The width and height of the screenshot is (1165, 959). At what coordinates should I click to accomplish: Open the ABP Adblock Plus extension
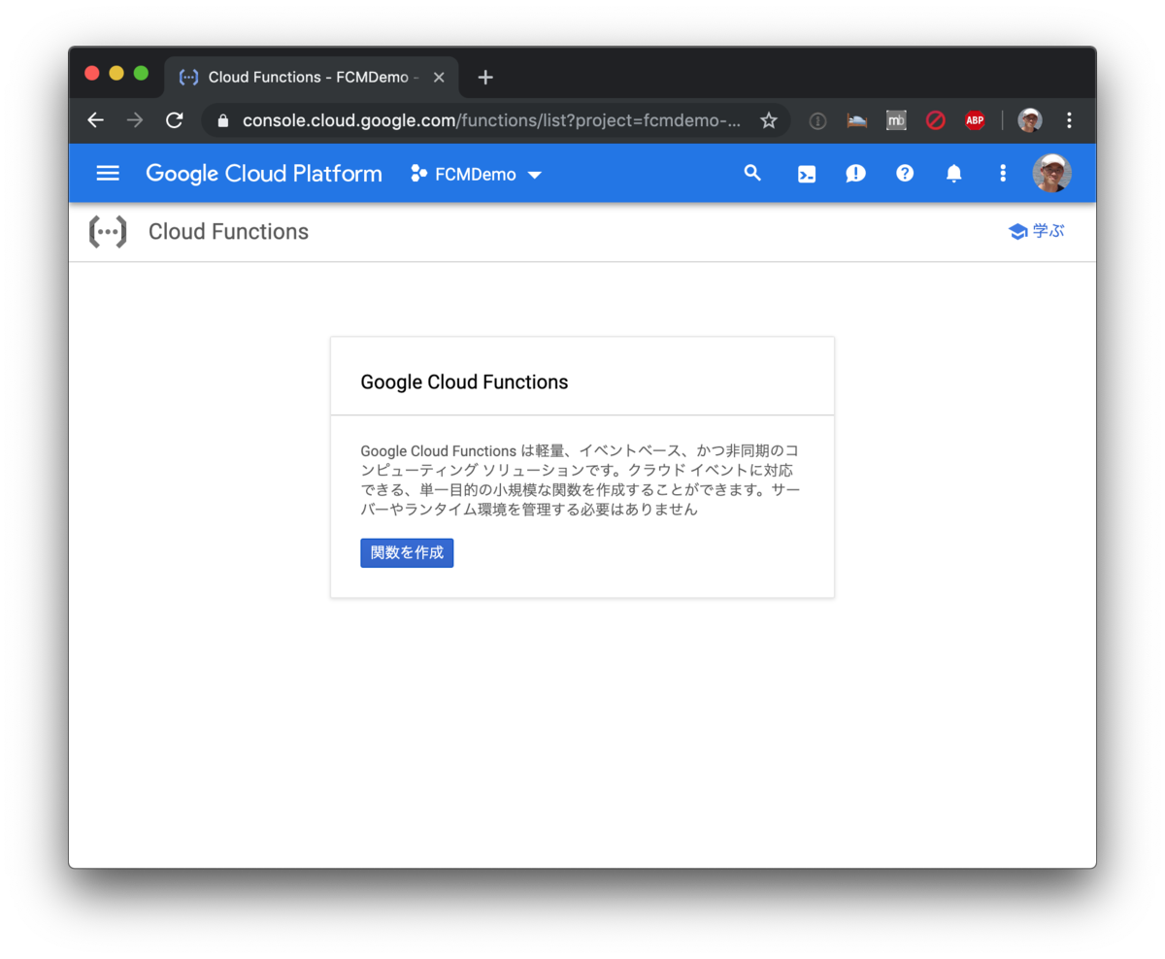(x=975, y=120)
